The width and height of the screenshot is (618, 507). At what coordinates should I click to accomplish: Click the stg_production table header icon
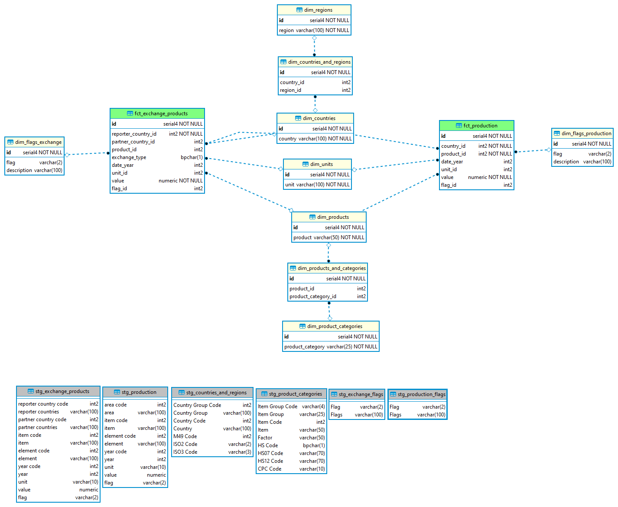(x=117, y=392)
